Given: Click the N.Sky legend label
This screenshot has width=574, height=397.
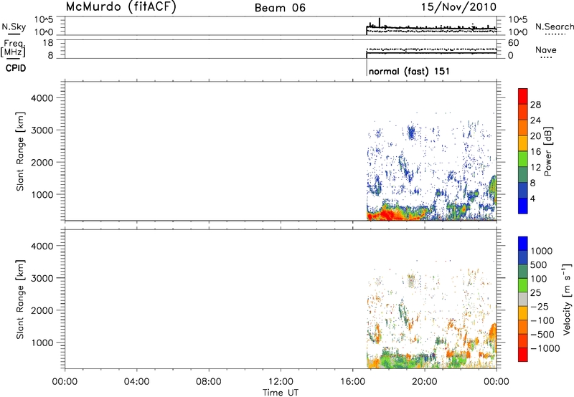Looking at the screenshot, I should 14,27.
